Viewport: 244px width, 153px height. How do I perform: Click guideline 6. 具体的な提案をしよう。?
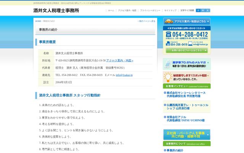pyautogui.click(x=55, y=137)
